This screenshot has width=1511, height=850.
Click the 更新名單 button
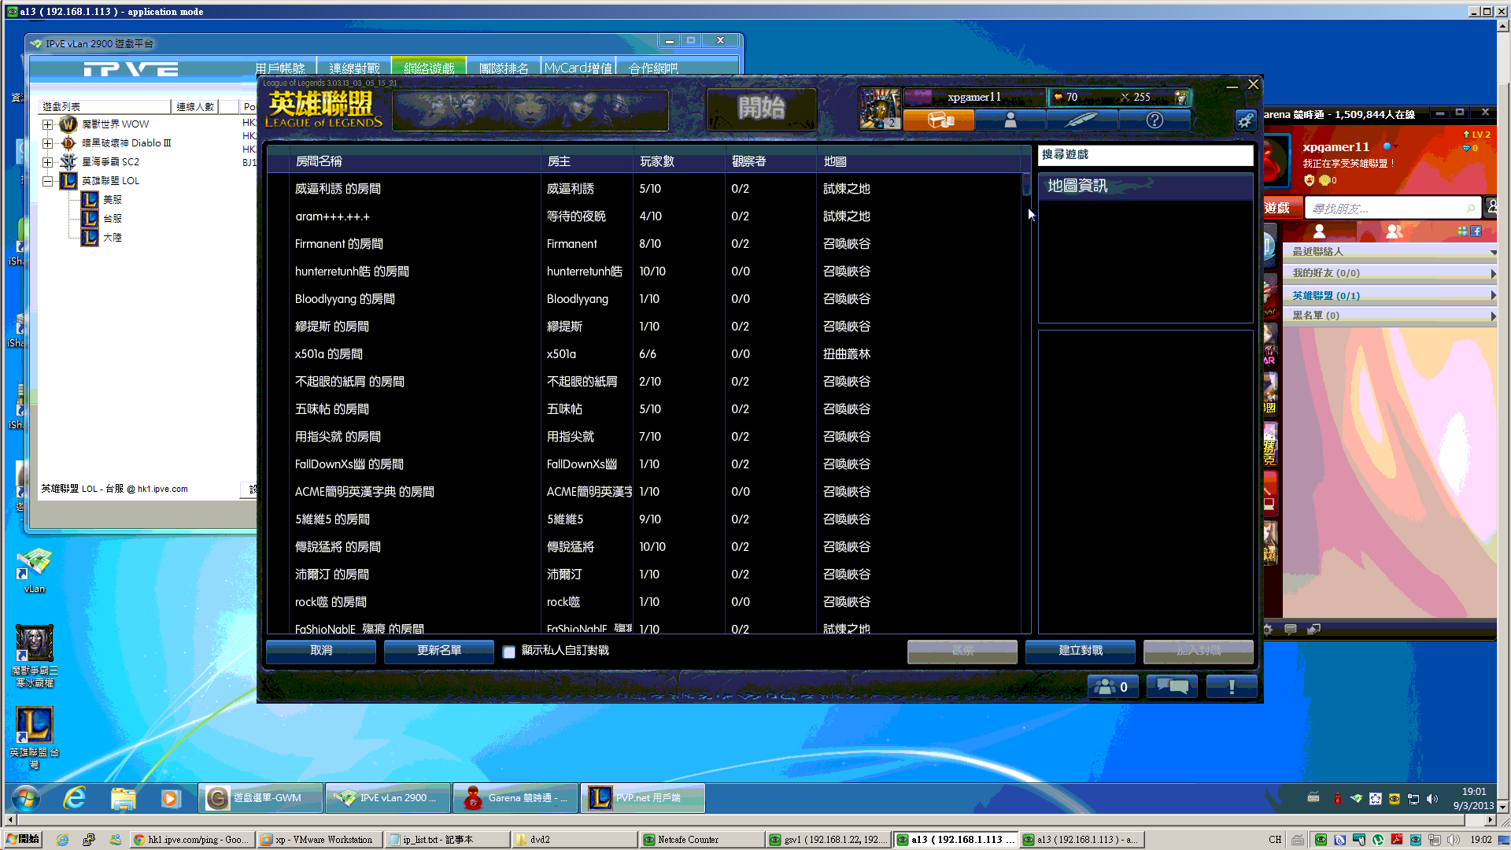[x=438, y=651]
